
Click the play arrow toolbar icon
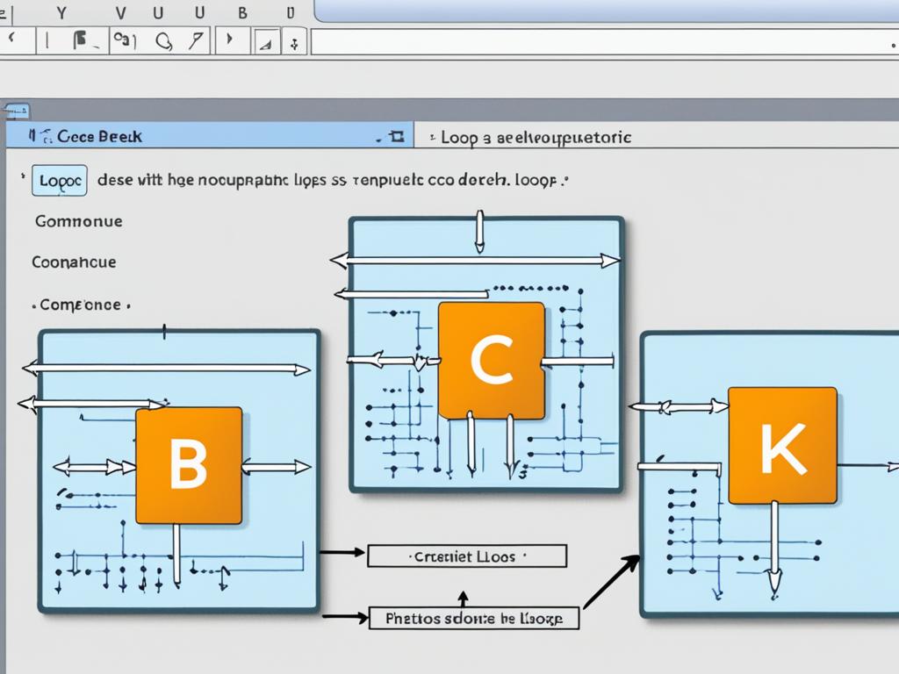tap(231, 39)
